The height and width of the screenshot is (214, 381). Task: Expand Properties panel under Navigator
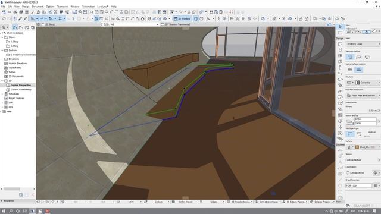[x=2, y=201]
